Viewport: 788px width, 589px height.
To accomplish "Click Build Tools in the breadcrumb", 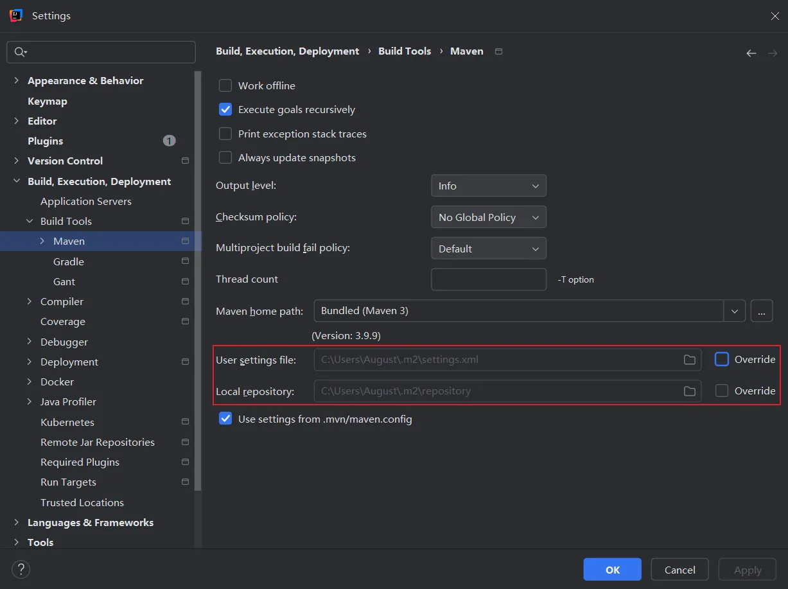I will (x=405, y=51).
